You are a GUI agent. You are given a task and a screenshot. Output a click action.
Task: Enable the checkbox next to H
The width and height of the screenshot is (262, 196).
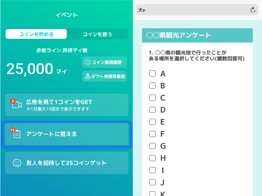tap(152, 158)
